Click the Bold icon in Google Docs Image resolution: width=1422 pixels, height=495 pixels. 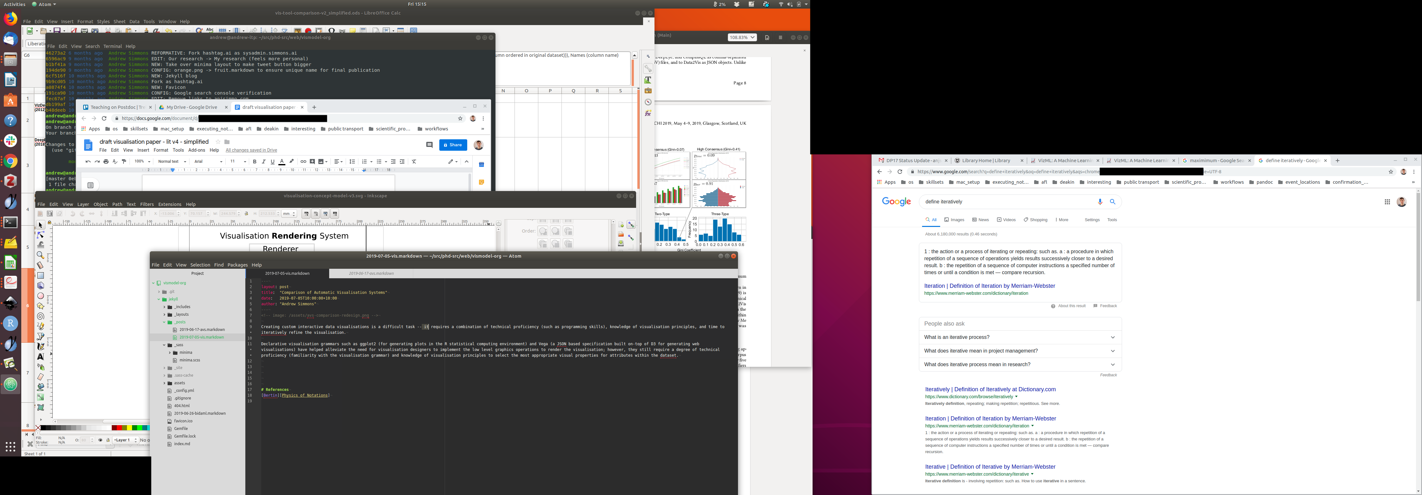[255, 162]
